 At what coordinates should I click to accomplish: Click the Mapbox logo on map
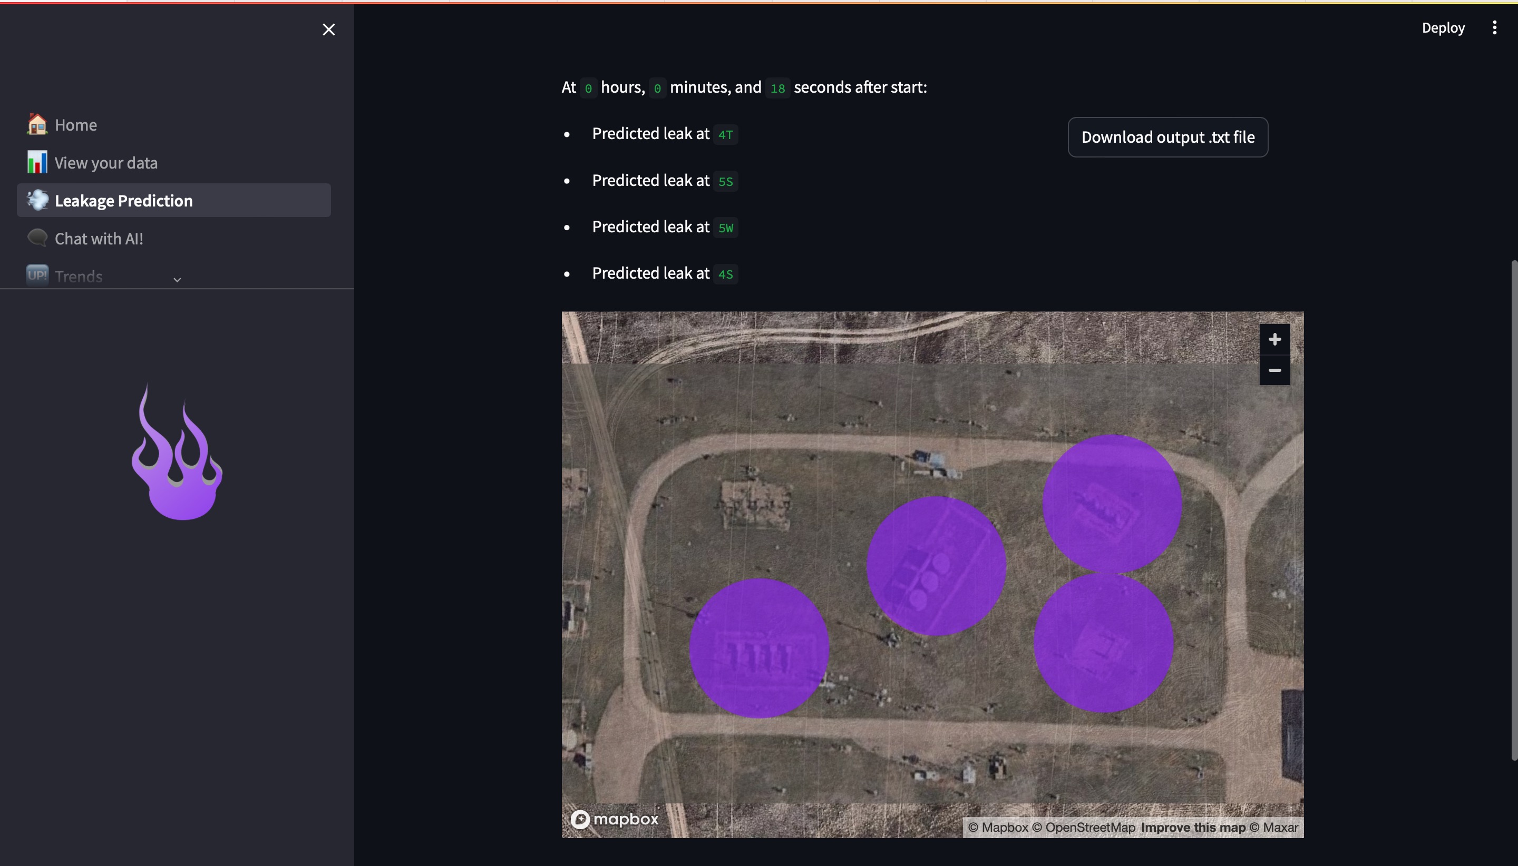615,819
